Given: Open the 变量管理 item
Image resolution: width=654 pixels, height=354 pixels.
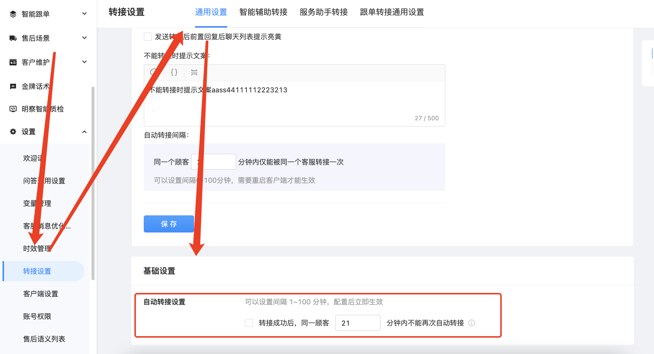Looking at the screenshot, I should [37, 203].
